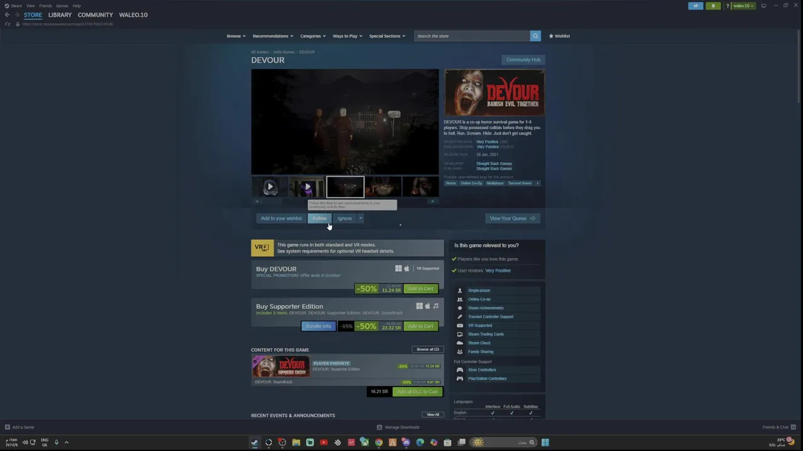Click the Xbox Controllers gamepad icon
803x451 pixels.
pos(460,370)
